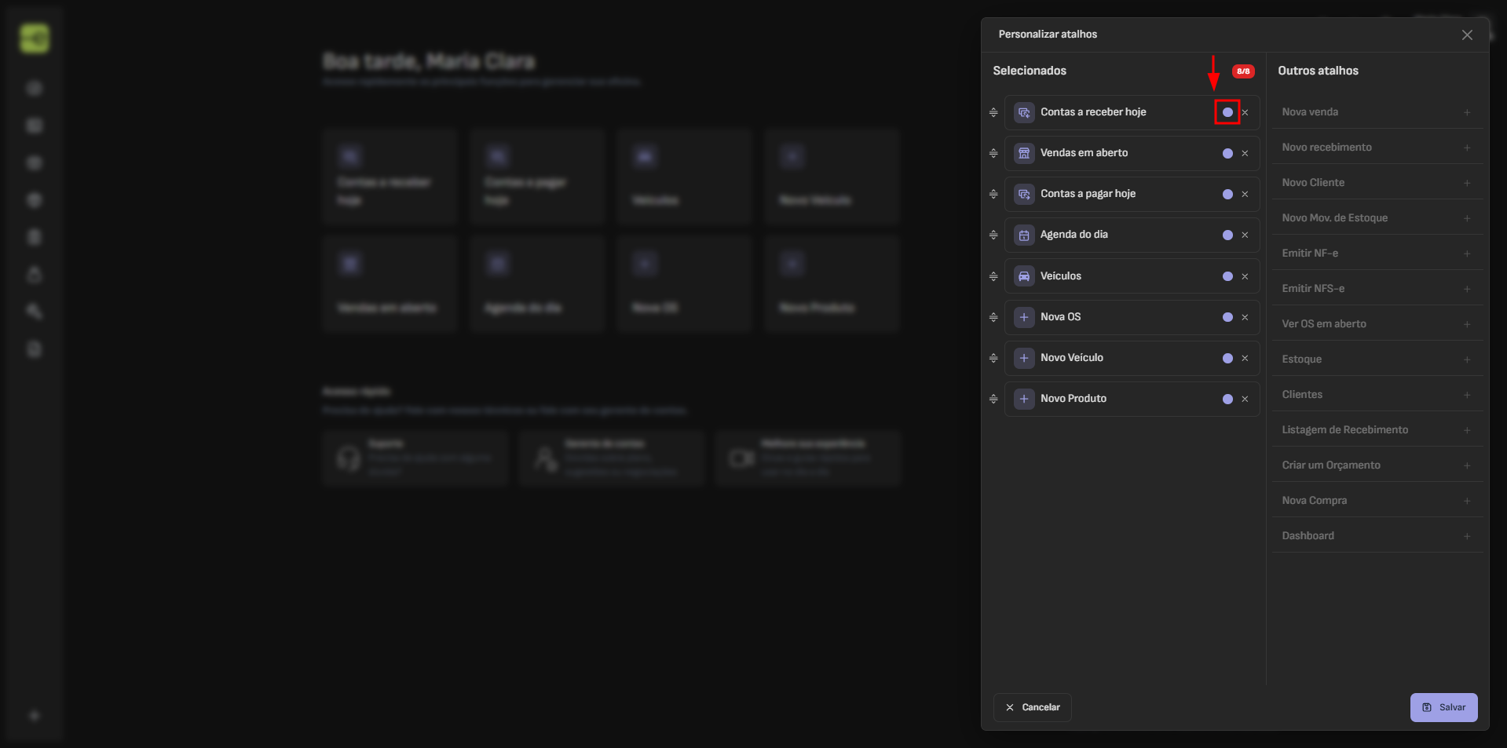Image resolution: width=1507 pixels, height=748 pixels.
Task: Close the Personalizar atalhos panel
Action: pos(1466,35)
